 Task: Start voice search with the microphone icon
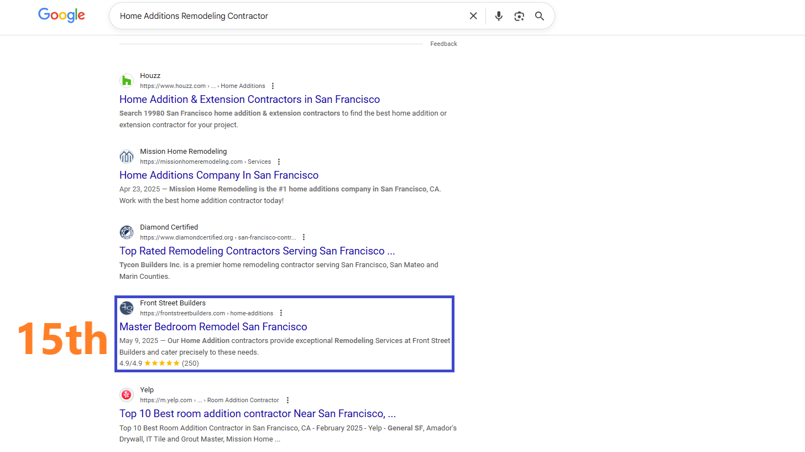pyautogui.click(x=499, y=16)
